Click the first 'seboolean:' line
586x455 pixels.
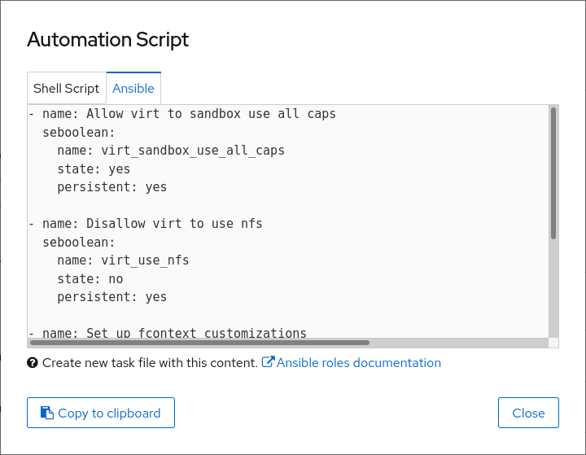tap(78, 133)
